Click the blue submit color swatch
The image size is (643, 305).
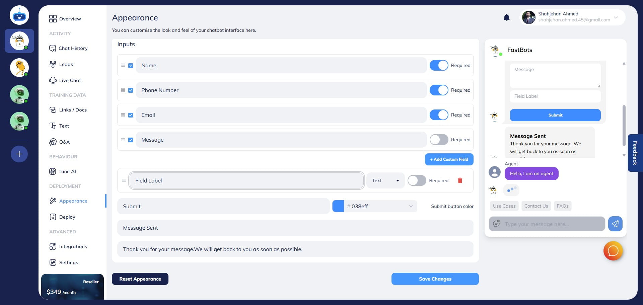tap(338, 206)
